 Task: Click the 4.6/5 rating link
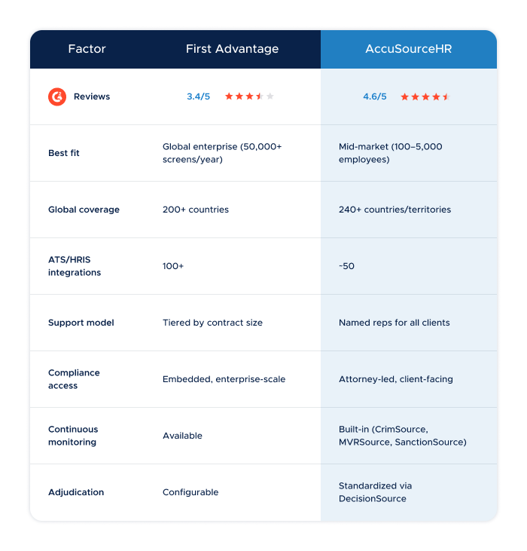[375, 96]
